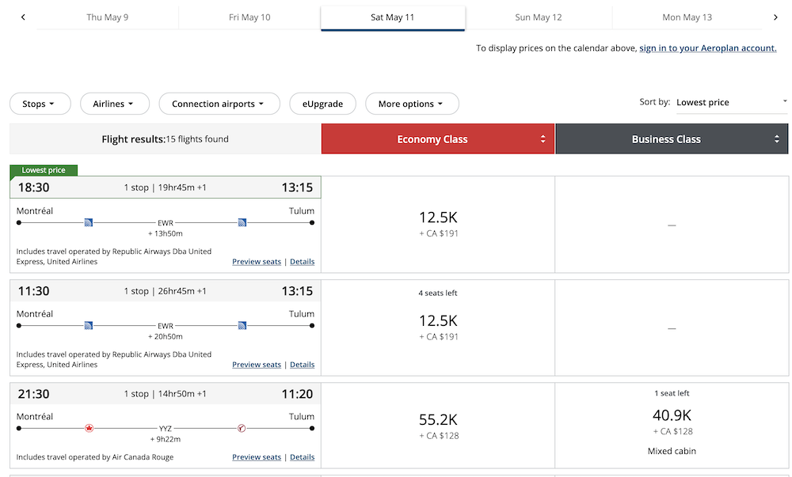Open the Connection airports dropdown

pos(220,104)
